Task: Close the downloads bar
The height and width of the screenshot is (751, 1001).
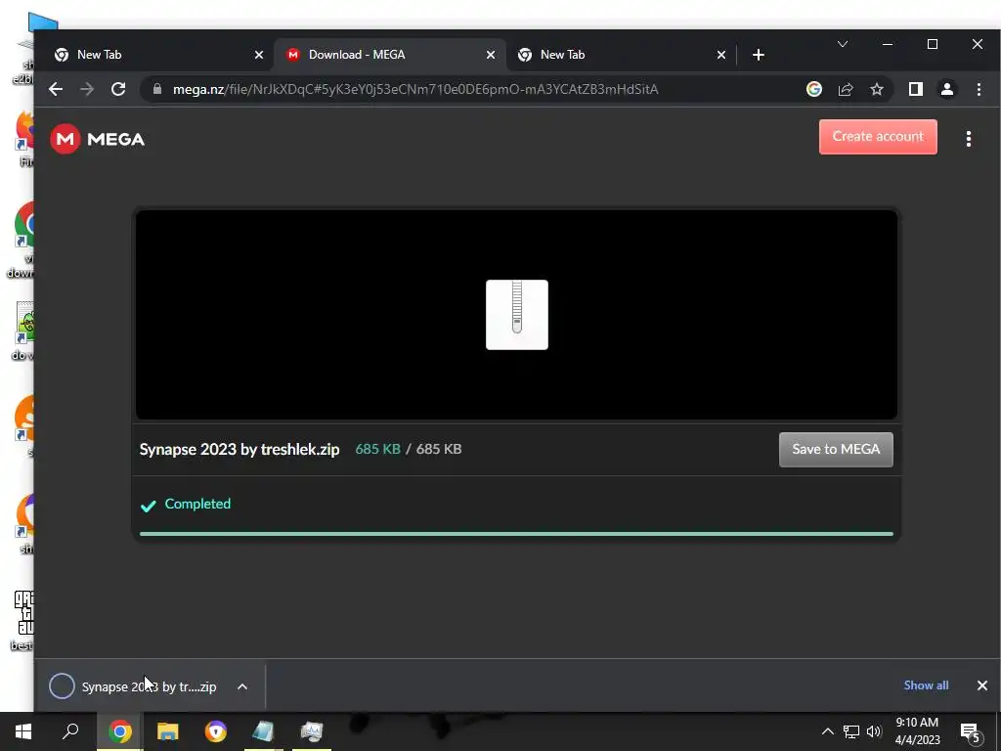Action: coord(981,685)
